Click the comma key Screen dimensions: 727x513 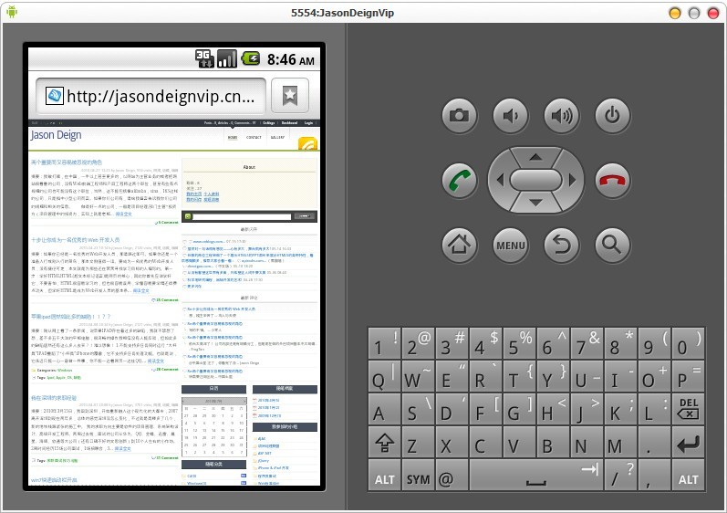pos(654,476)
